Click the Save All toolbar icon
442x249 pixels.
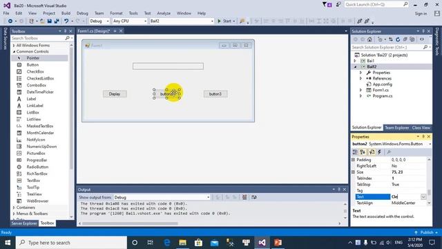[57, 21]
